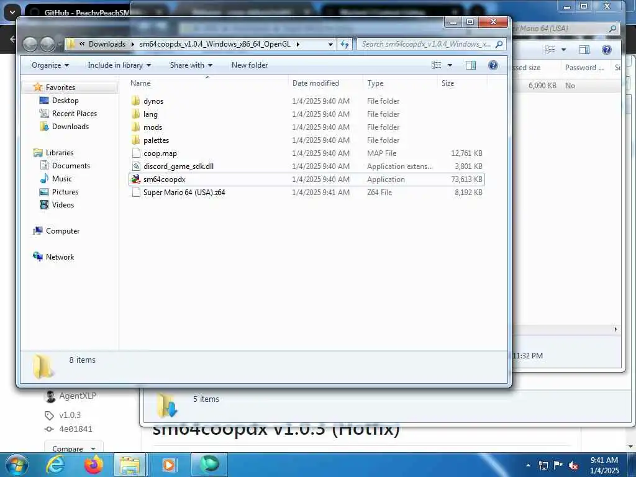Click the muted volume tray icon
Image resolution: width=636 pixels, height=477 pixels.
pos(573,465)
